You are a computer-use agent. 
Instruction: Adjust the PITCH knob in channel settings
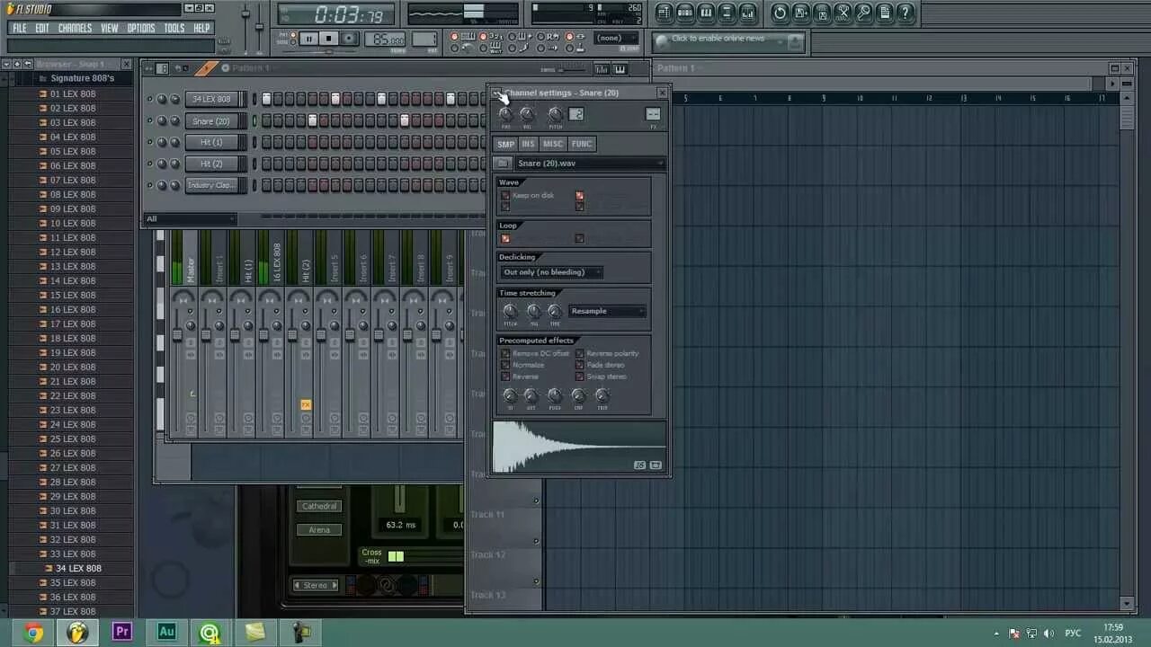556,114
